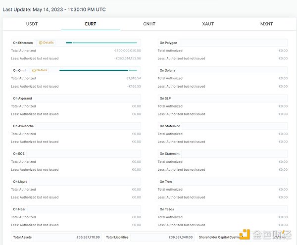Click the Ethereum Total Authorized amount
This screenshot has height=245, width=297.
(127, 50)
